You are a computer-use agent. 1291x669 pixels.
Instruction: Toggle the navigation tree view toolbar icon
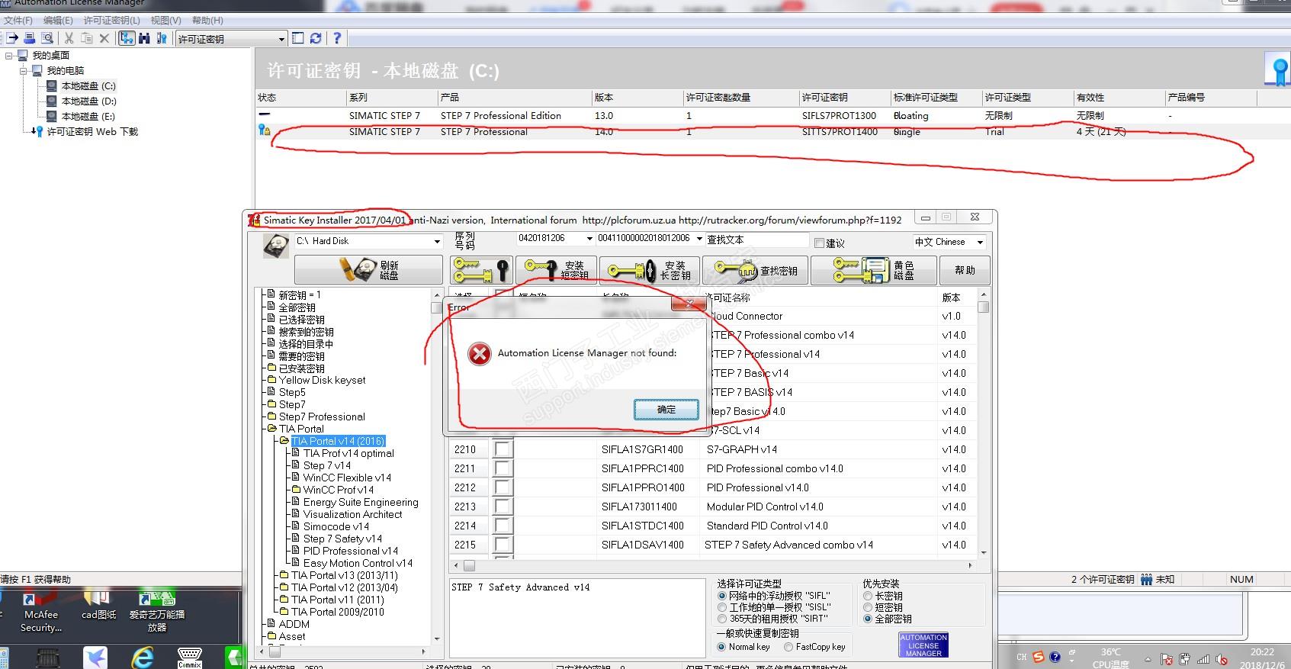click(127, 38)
